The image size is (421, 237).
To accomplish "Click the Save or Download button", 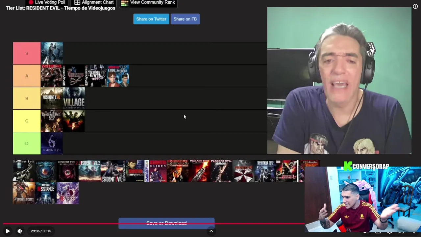I will (166, 223).
